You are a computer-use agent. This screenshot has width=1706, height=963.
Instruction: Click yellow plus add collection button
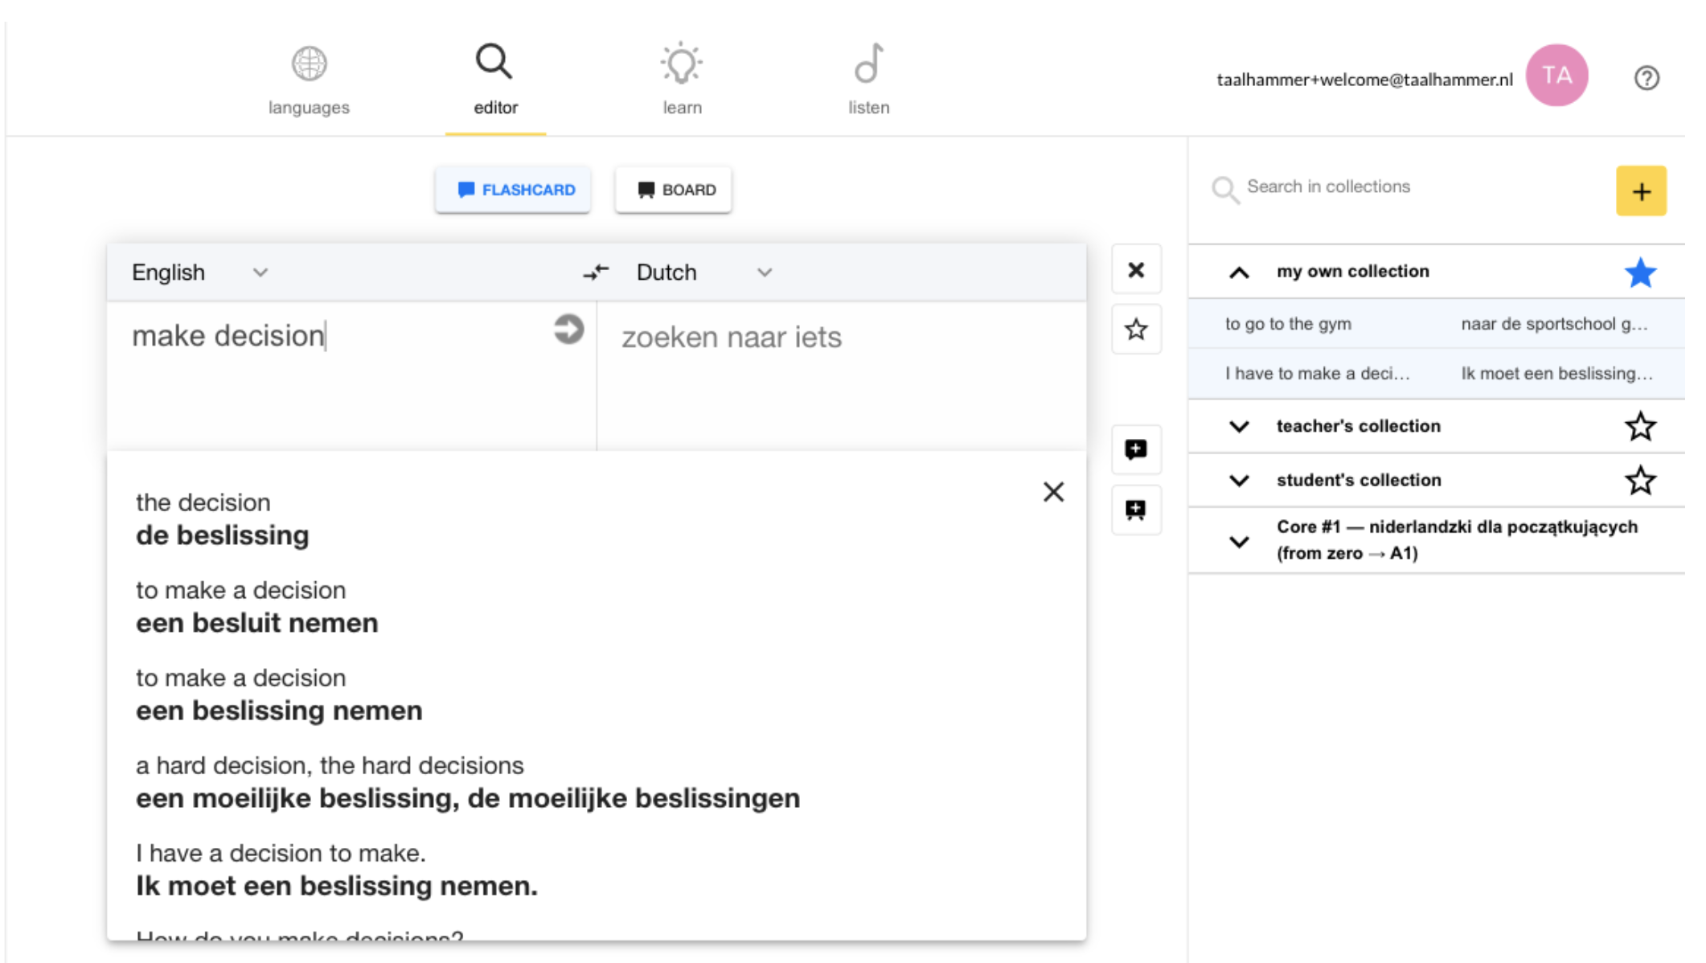coord(1640,191)
